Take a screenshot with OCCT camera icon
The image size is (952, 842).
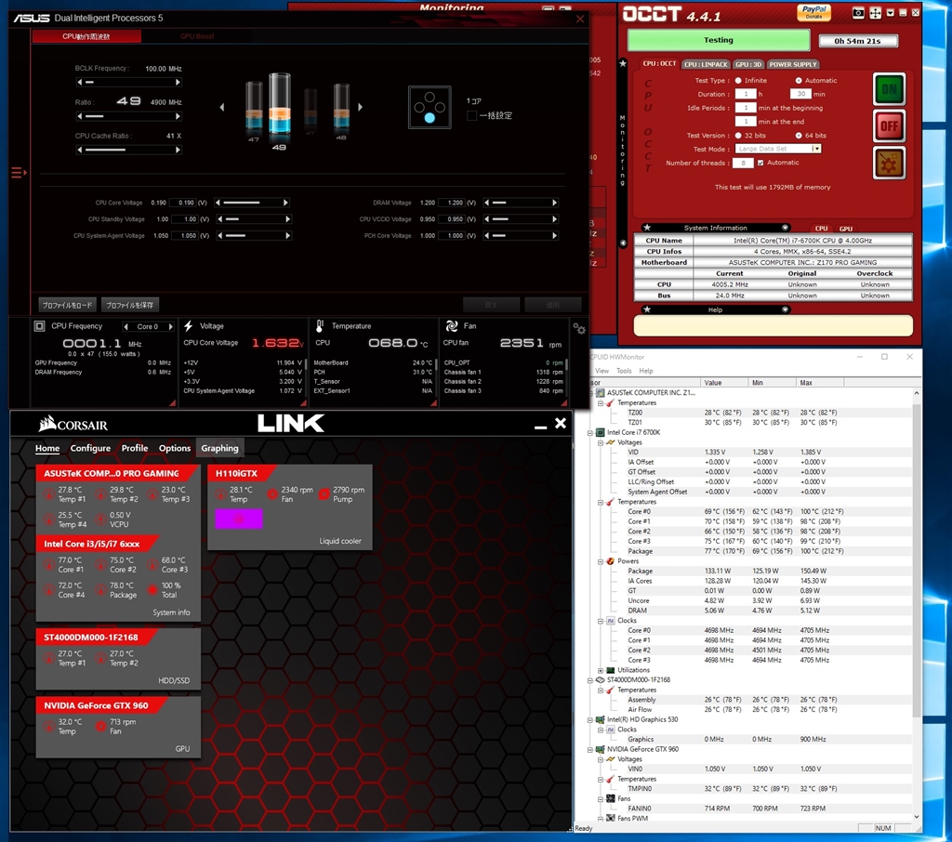point(858,13)
